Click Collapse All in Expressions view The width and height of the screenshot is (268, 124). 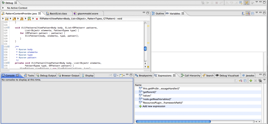coord(245,81)
